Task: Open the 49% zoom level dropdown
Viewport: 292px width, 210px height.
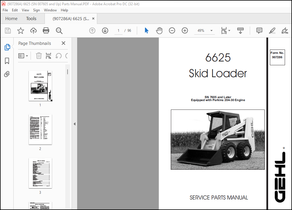Action: point(211,31)
